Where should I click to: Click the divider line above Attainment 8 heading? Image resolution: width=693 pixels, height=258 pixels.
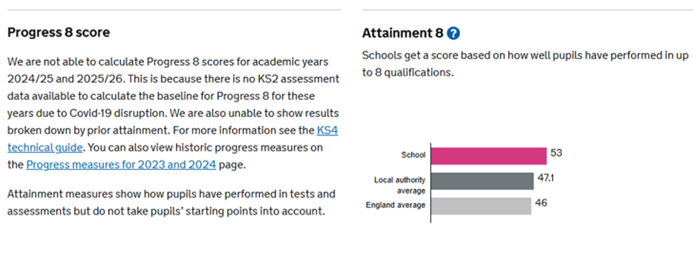527,10
